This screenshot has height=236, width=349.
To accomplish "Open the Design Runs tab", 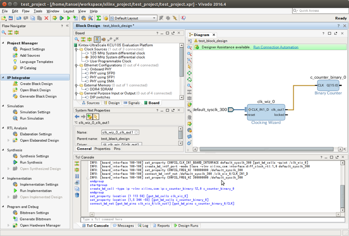I will point(186,225).
